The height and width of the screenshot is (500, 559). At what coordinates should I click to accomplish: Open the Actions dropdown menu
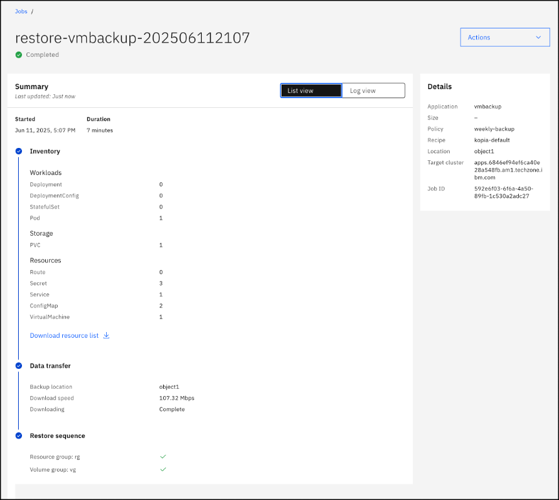pos(505,37)
